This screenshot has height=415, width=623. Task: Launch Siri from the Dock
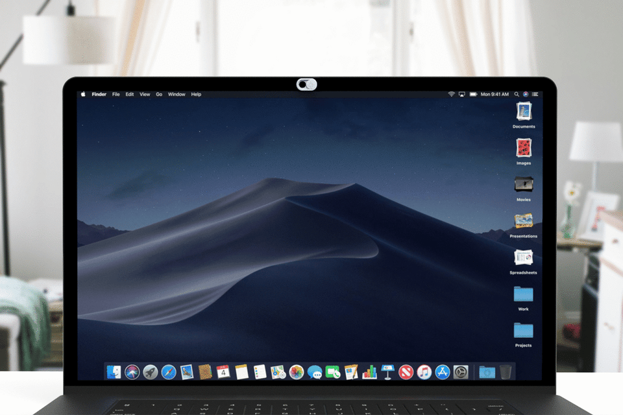tap(132, 372)
